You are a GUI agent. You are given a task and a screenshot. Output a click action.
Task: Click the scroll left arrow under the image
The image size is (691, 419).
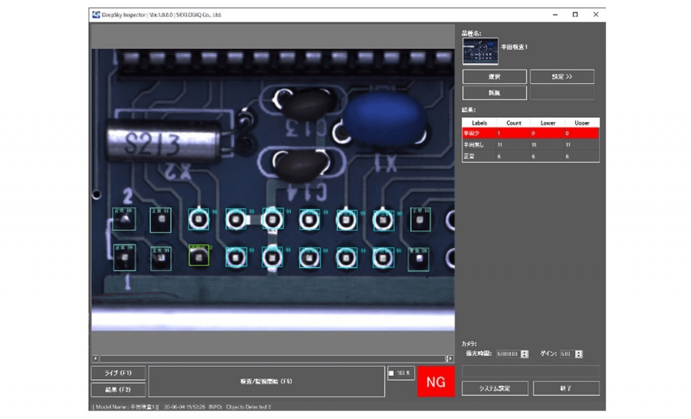(x=96, y=359)
